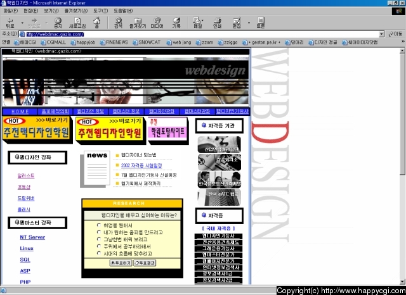Click the vertical scrollbar down arrow
This screenshot has width=406, height=295.
[402, 282]
